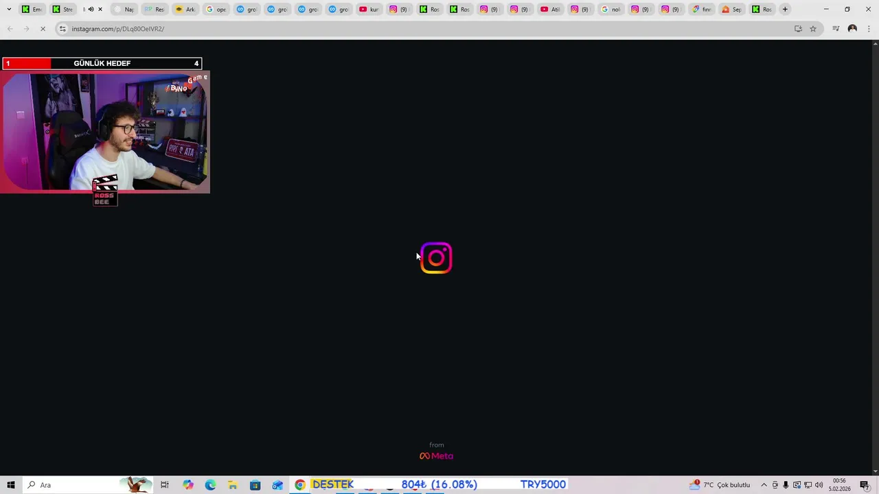This screenshot has width=879, height=494.
Task: Switch to the "Ark" tab
Action: [x=185, y=9]
